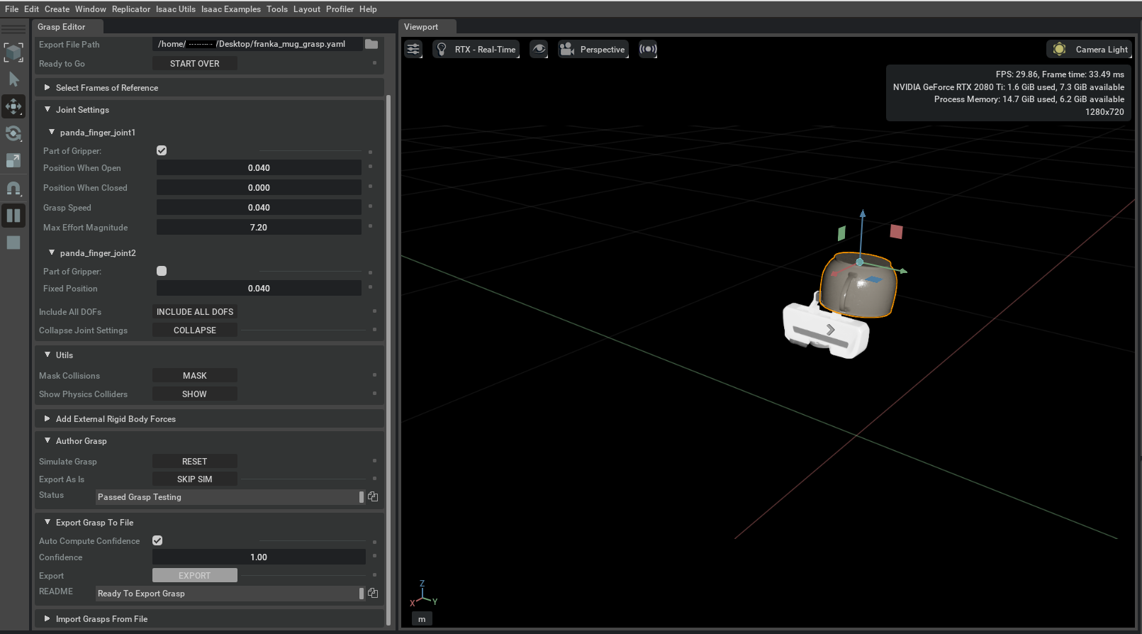1142x634 pixels.
Task: Open viewport settings sliders icon
Action: point(413,50)
